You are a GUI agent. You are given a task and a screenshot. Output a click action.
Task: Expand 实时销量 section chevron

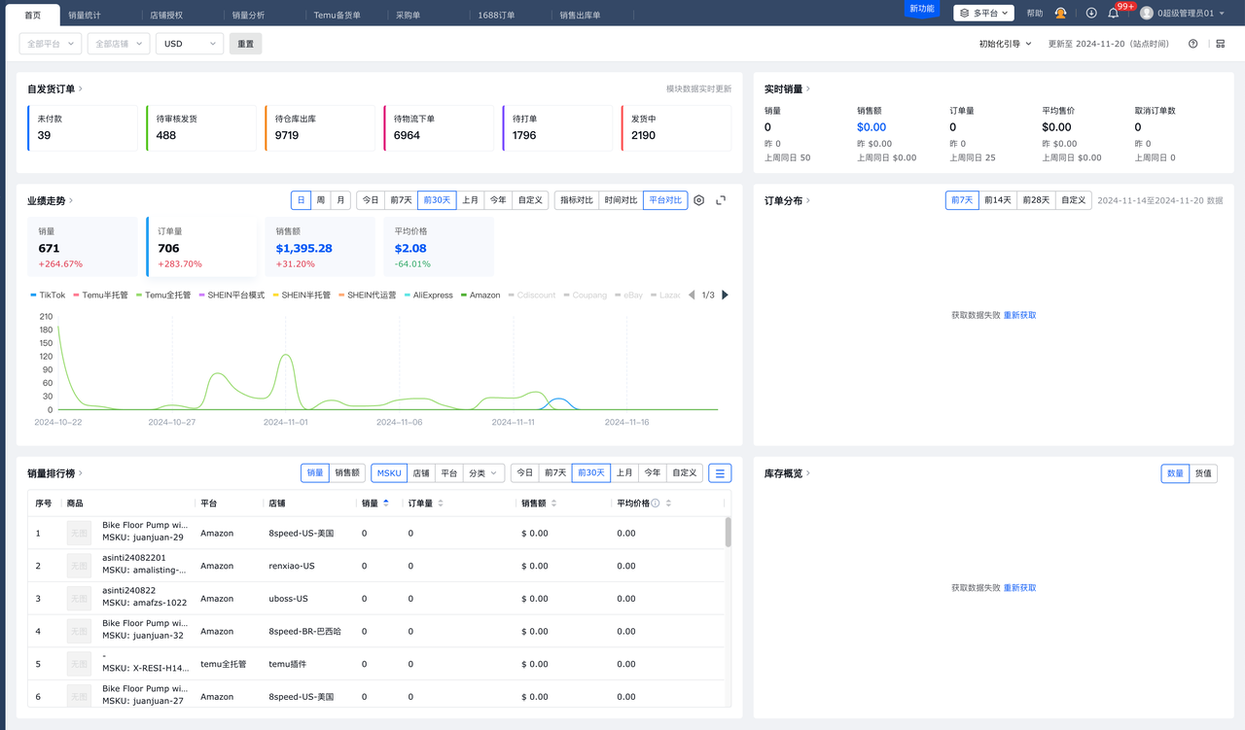(x=808, y=89)
